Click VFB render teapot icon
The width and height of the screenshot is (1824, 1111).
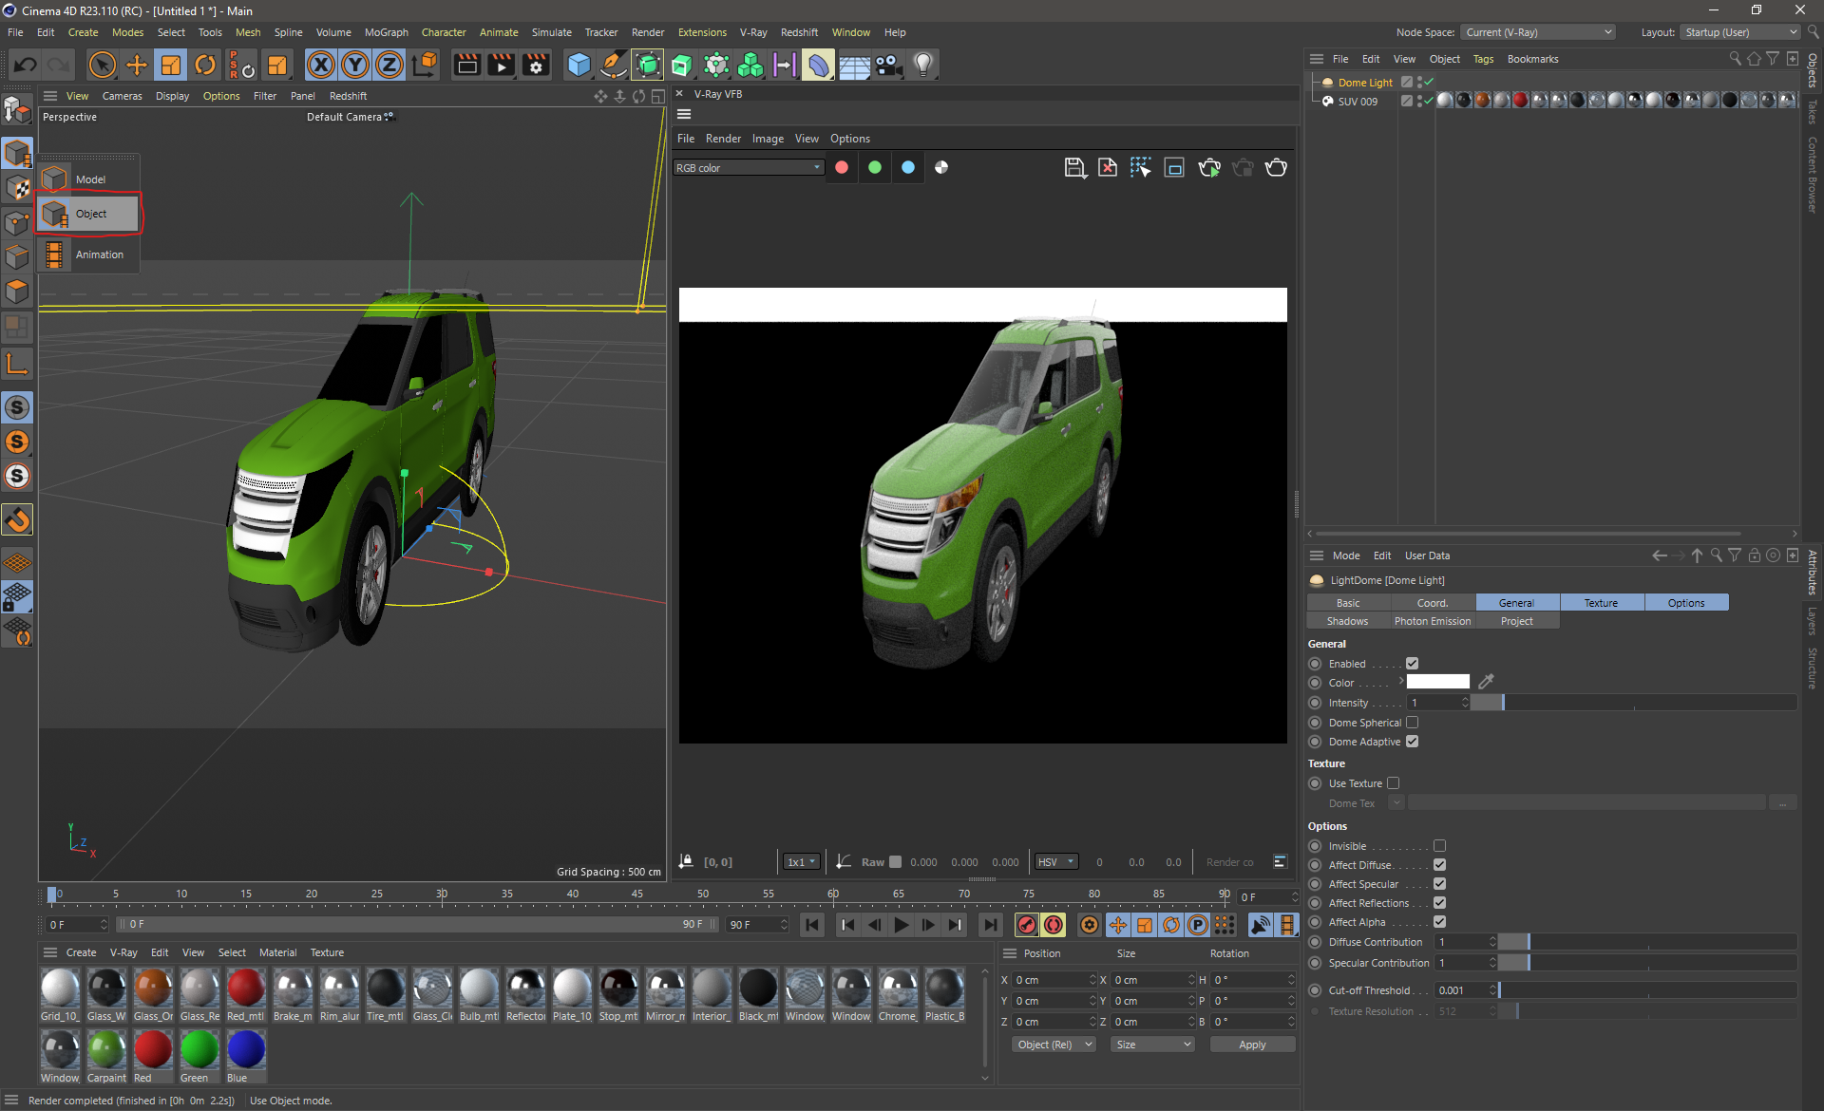[1276, 168]
